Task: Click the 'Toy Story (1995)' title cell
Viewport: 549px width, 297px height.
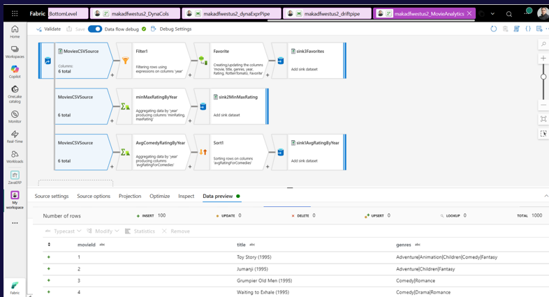Action: (x=254, y=257)
